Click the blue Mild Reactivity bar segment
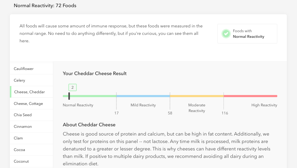This screenshot has height=168, width=297. click(x=143, y=96)
